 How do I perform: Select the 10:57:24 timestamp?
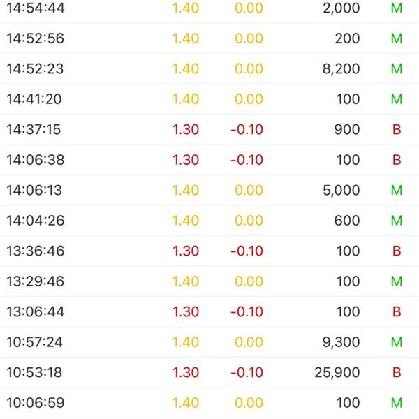34,342
